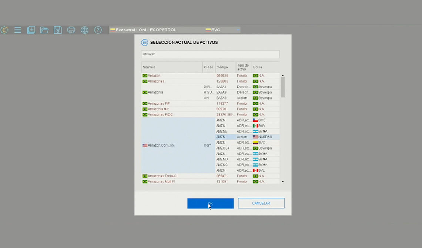
Task: Select the Amazonia Mix row
Action: coord(210,109)
